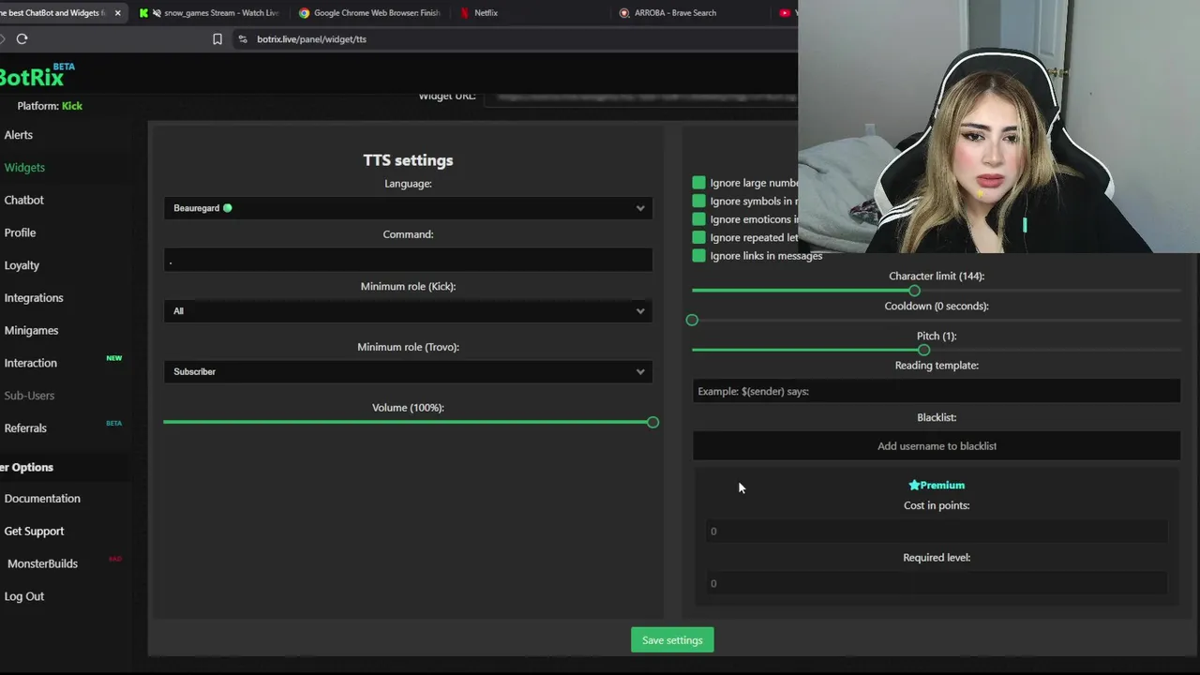Switch to the Google Chrome Web Browser tab
Viewport: 1200px width, 675px height.
370,13
